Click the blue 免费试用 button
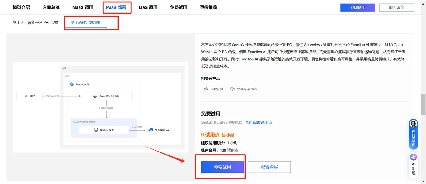This screenshot has height=184, width=426. coord(222,167)
